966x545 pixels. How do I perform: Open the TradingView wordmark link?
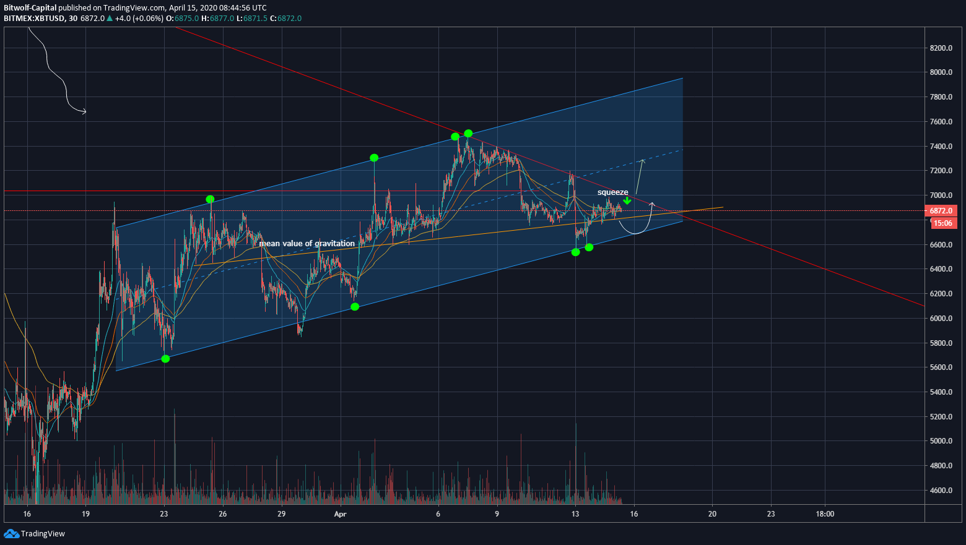(x=43, y=533)
